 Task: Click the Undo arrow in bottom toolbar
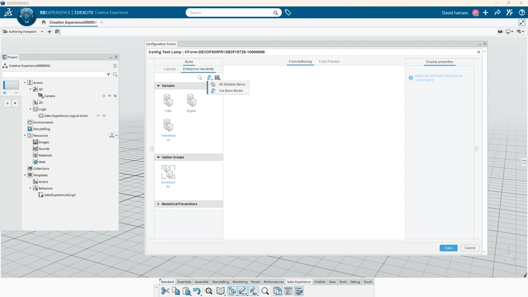197,291
